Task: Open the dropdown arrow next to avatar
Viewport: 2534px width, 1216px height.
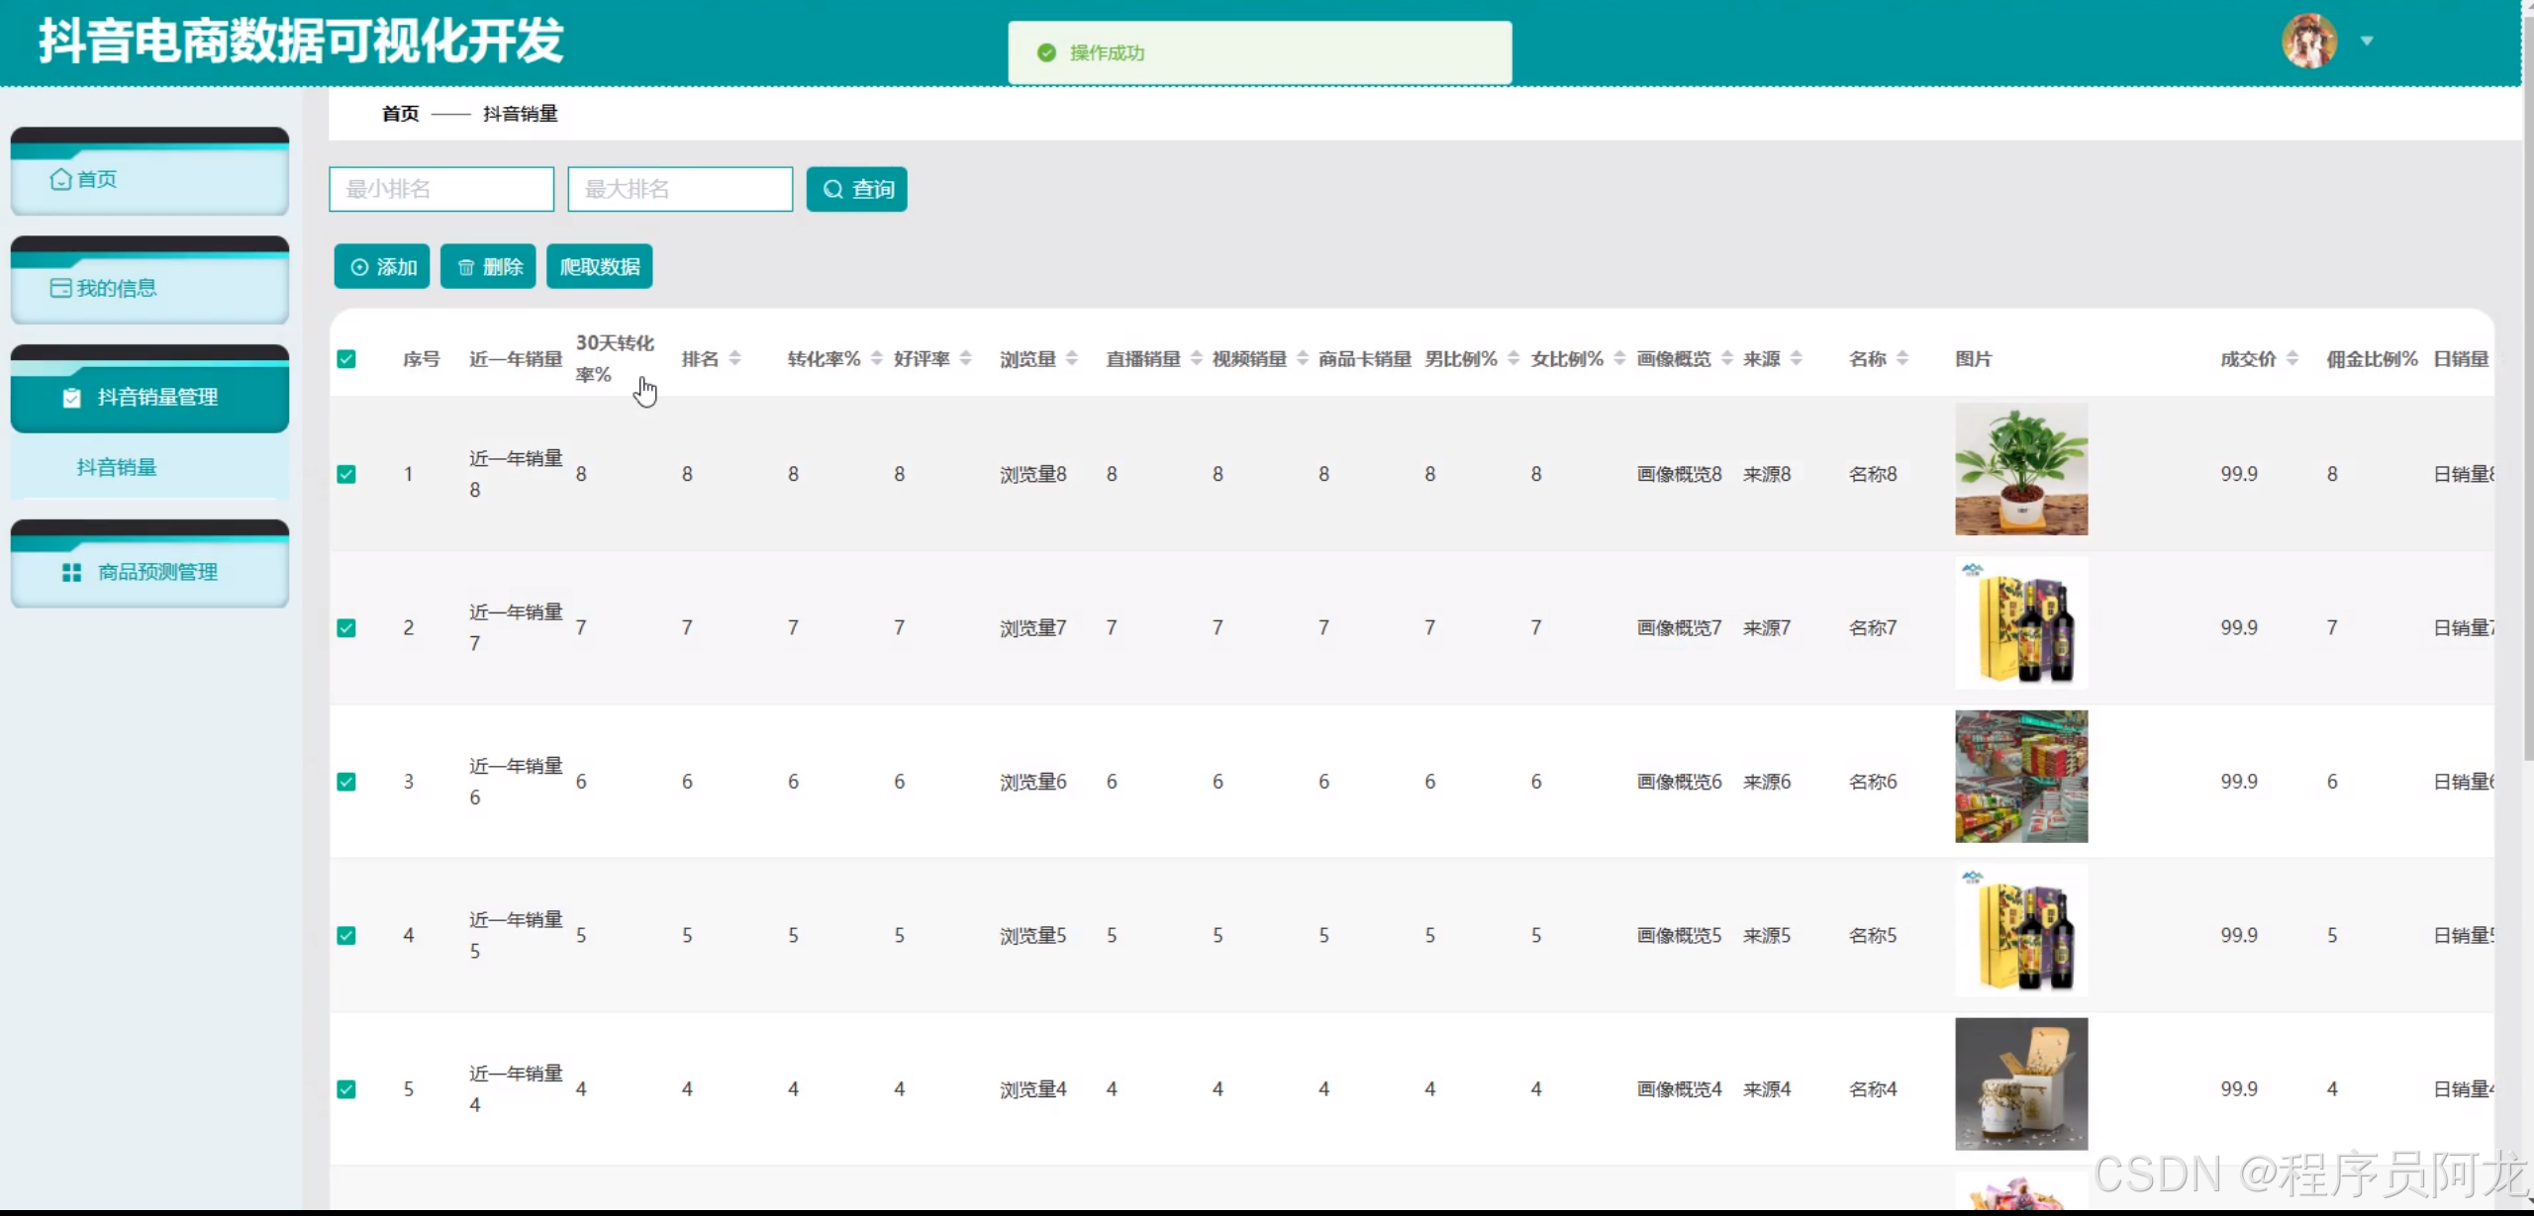Action: tap(2367, 42)
